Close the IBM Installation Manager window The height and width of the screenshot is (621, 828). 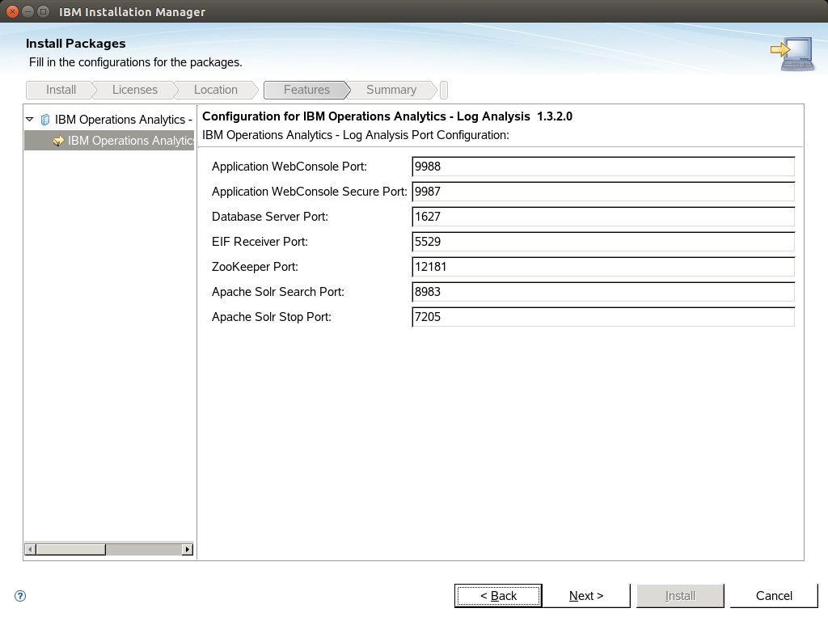[13, 11]
